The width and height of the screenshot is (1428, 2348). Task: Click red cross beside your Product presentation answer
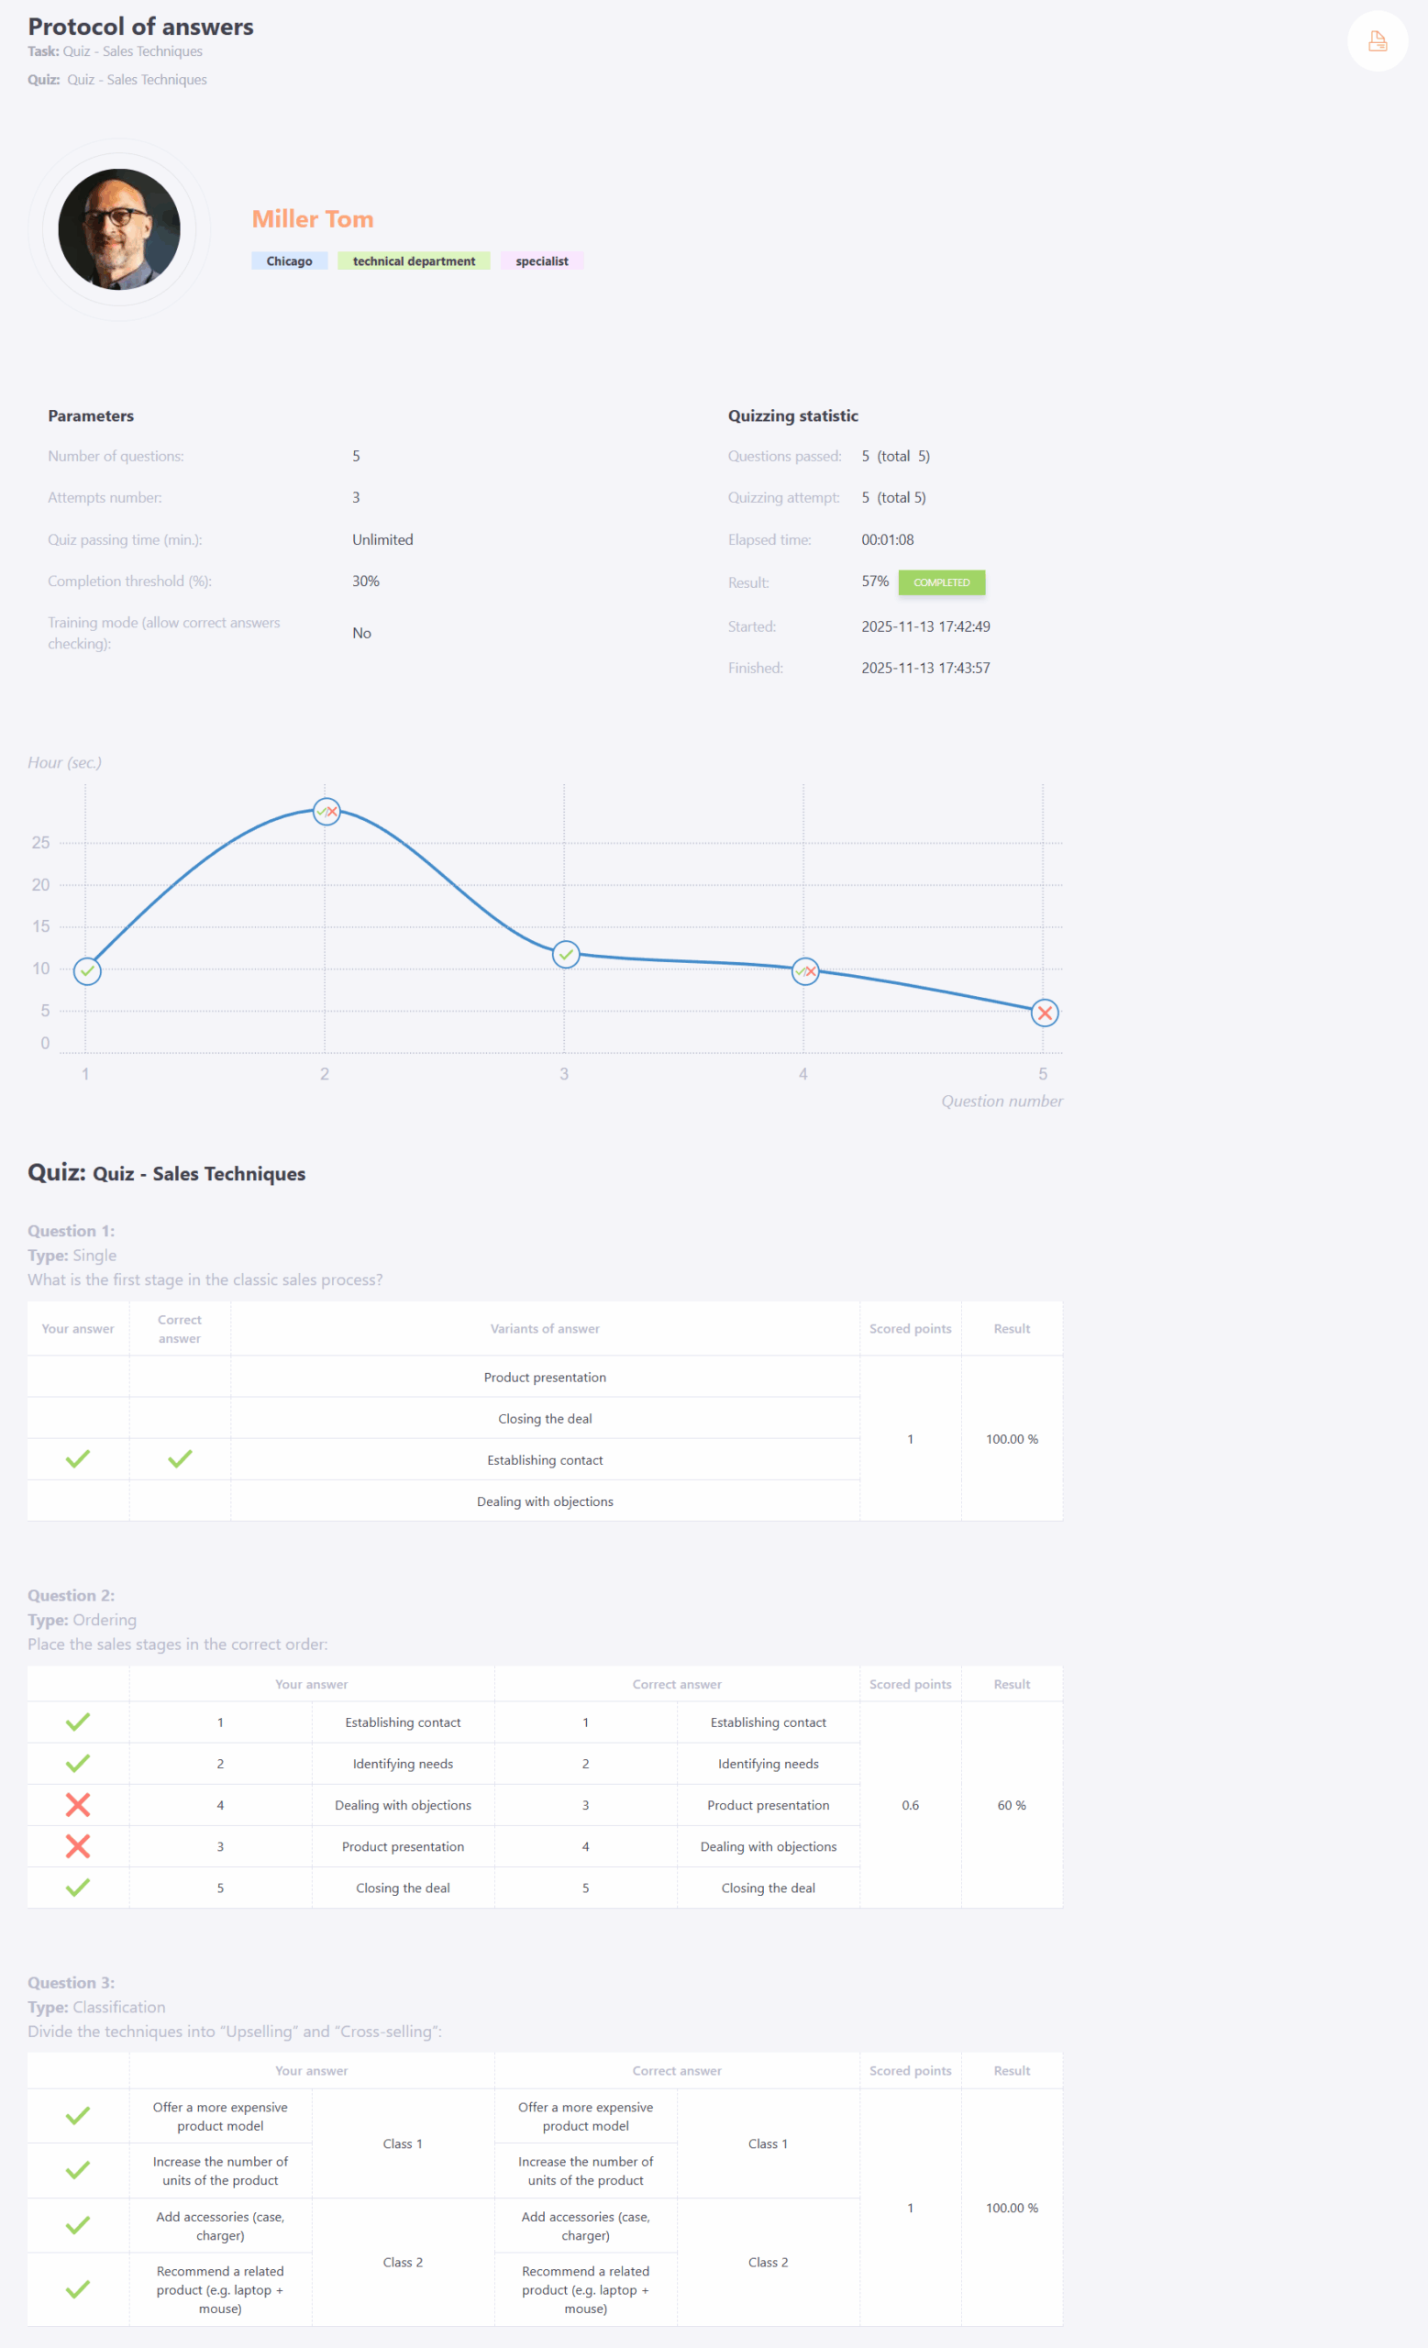click(x=78, y=1845)
